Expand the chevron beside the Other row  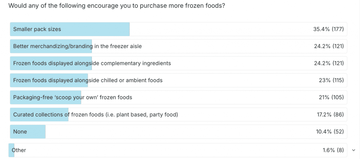point(353,150)
